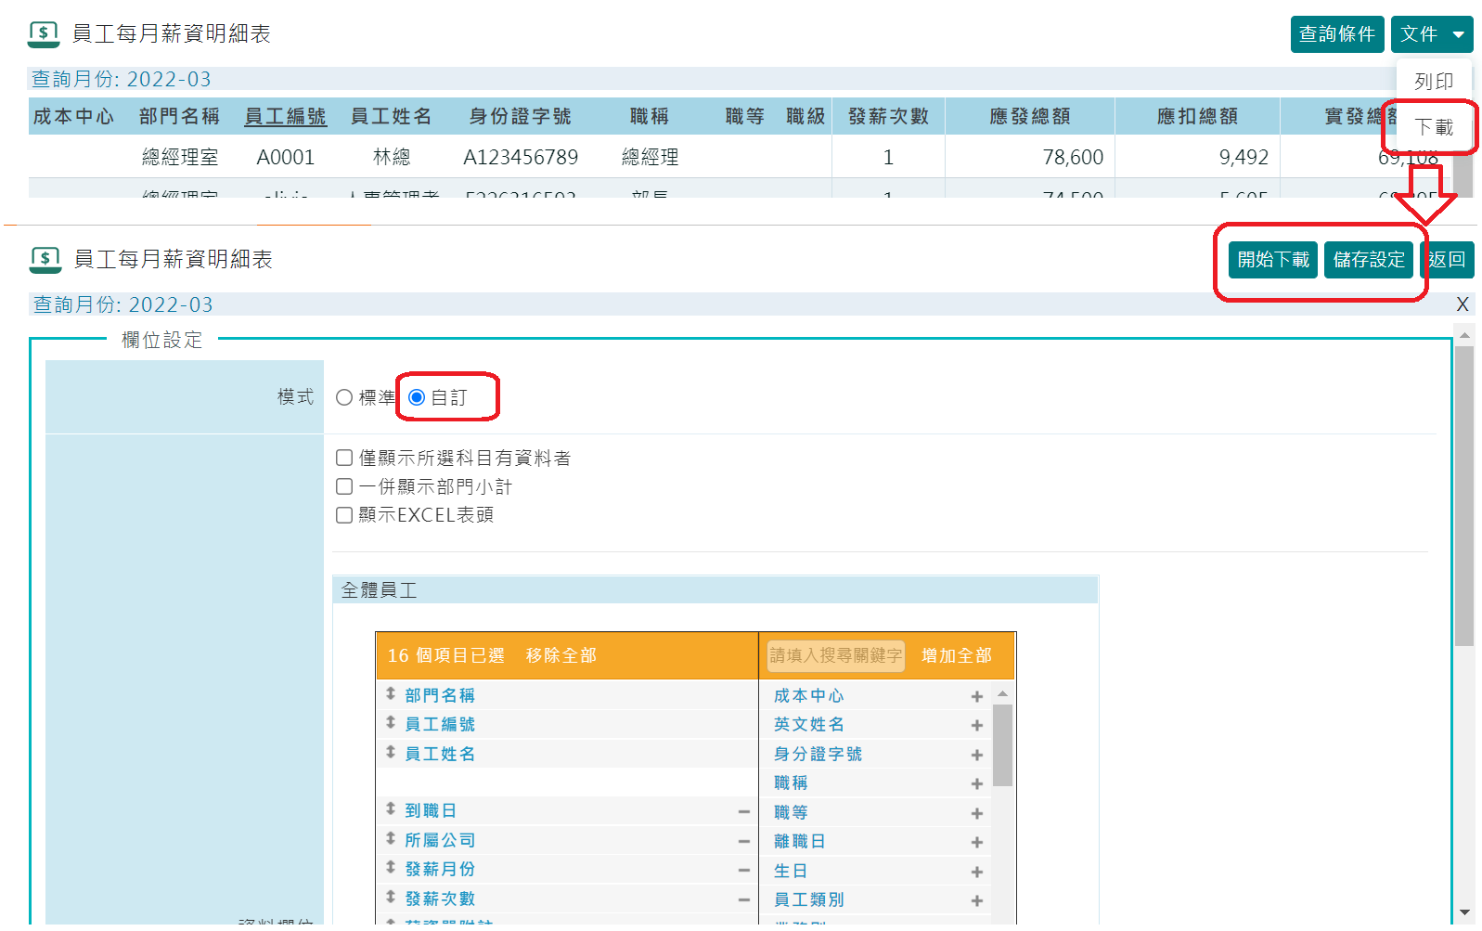Add 成本中心 with its plus icon
Viewport: 1482px width, 931px height.
point(976,696)
